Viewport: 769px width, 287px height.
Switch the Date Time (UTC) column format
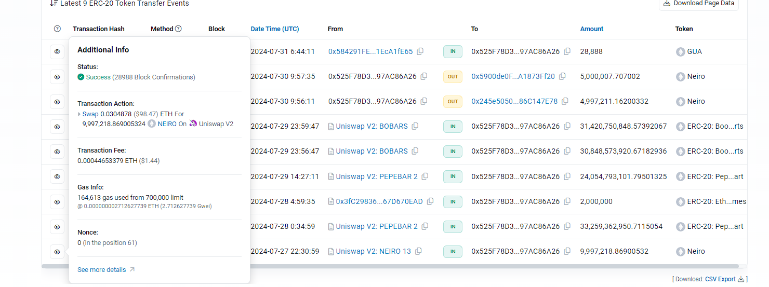point(274,29)
